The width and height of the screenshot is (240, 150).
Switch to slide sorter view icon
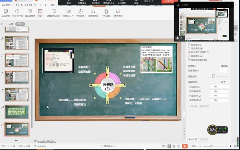click(174, 147)
